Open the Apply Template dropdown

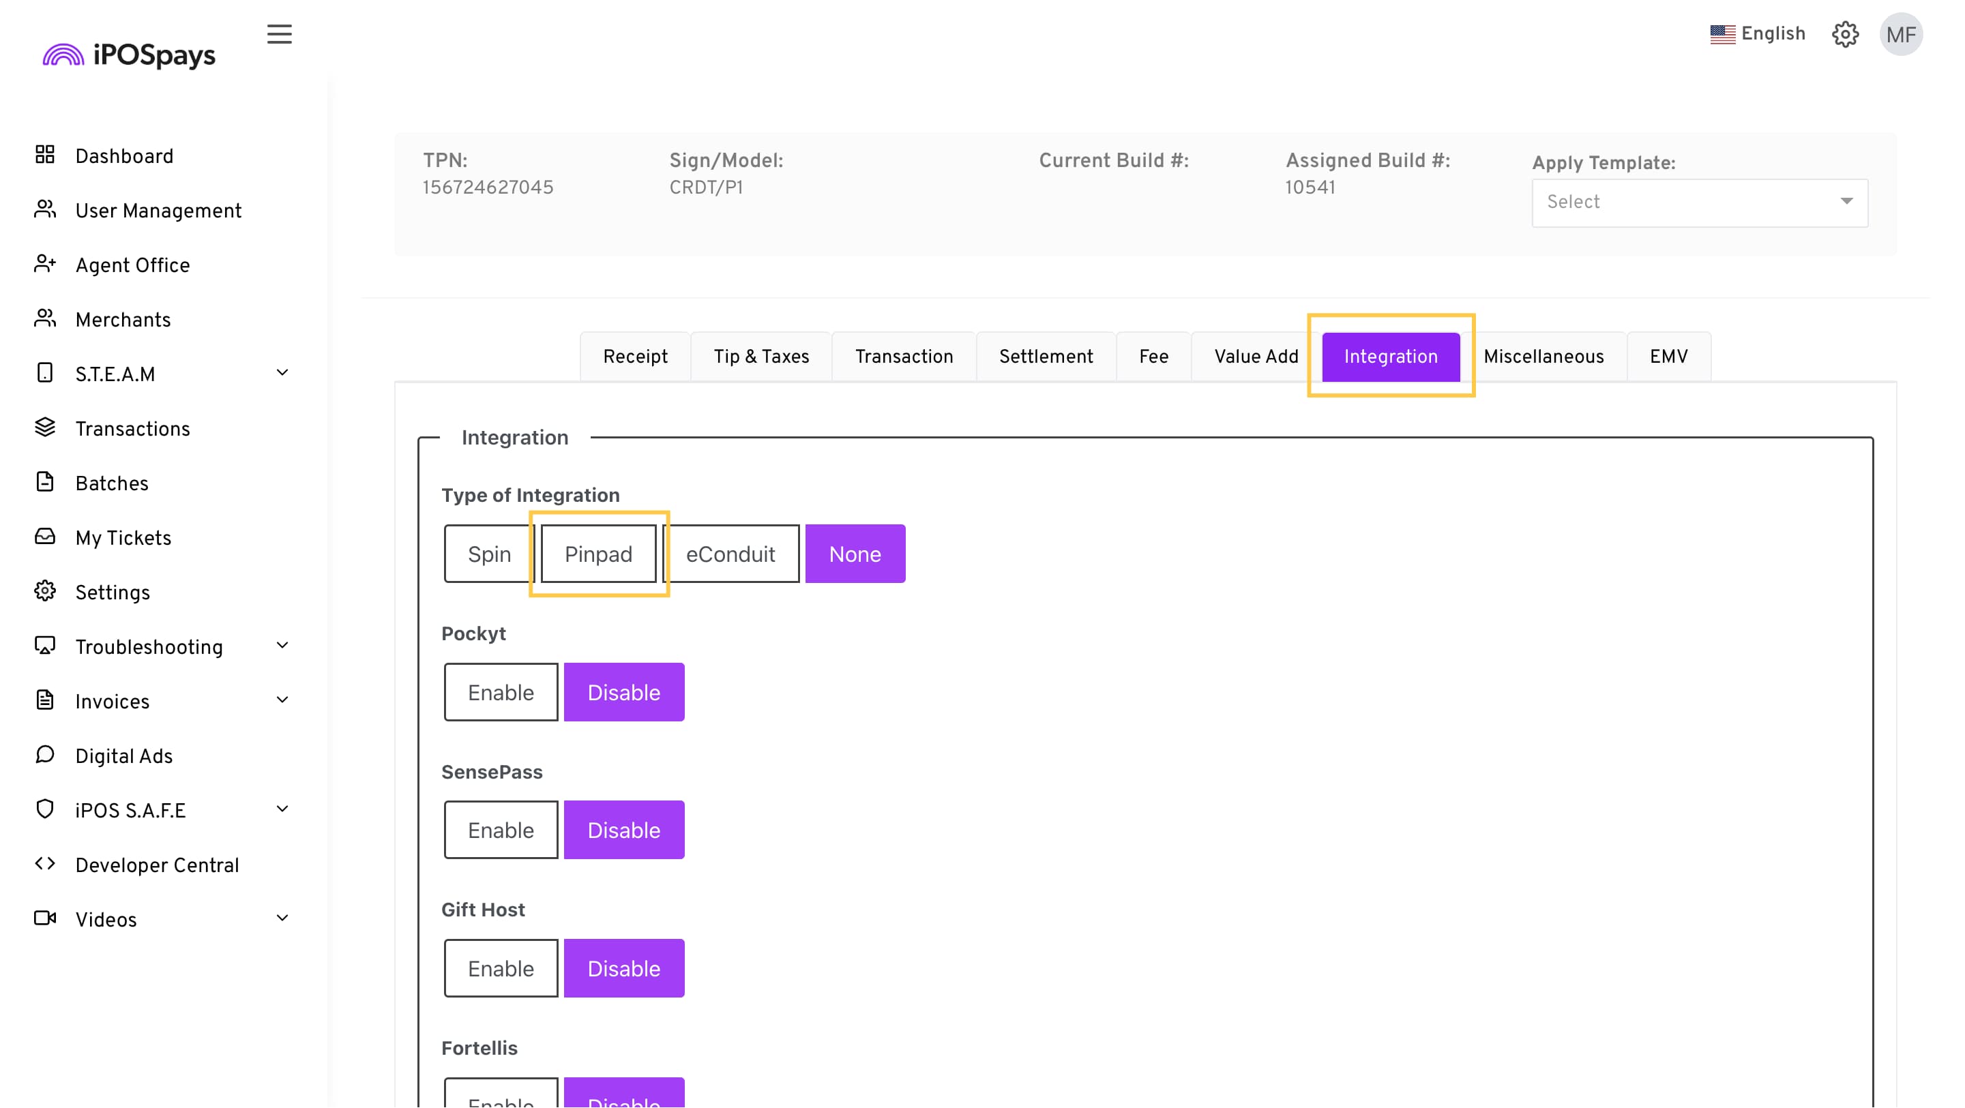[x=1700, y=202]
